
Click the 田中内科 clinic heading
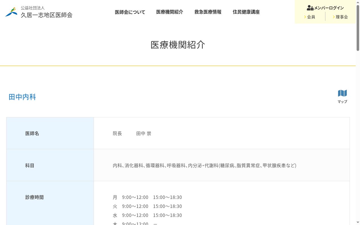(22, 97)
